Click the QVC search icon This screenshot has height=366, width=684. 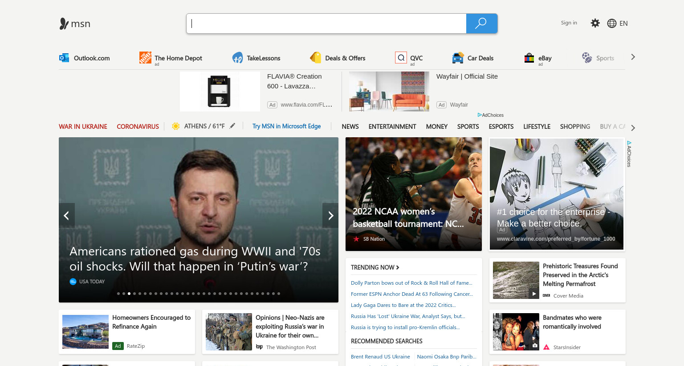click(401, 58)
